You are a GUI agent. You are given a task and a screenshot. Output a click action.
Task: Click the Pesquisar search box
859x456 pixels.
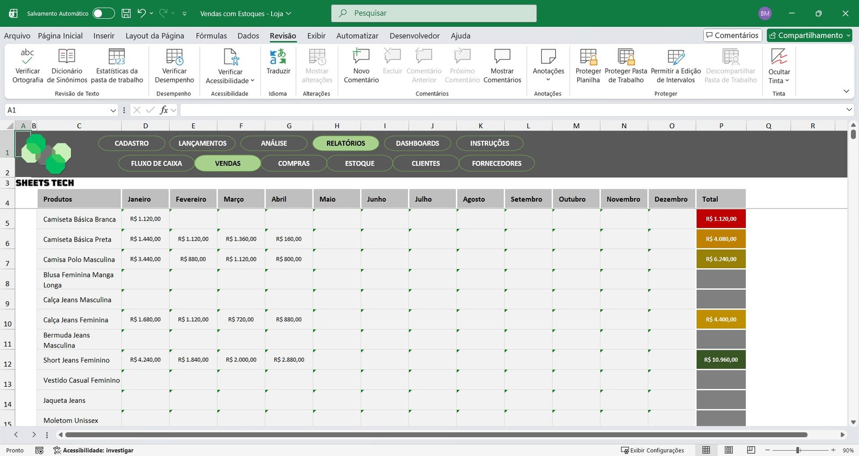click(x=434, y=13)
